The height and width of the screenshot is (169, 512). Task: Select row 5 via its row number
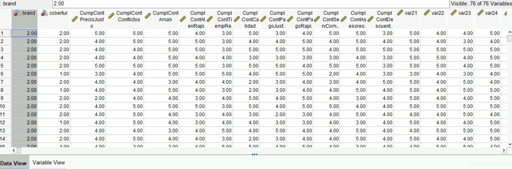point(5,66)
